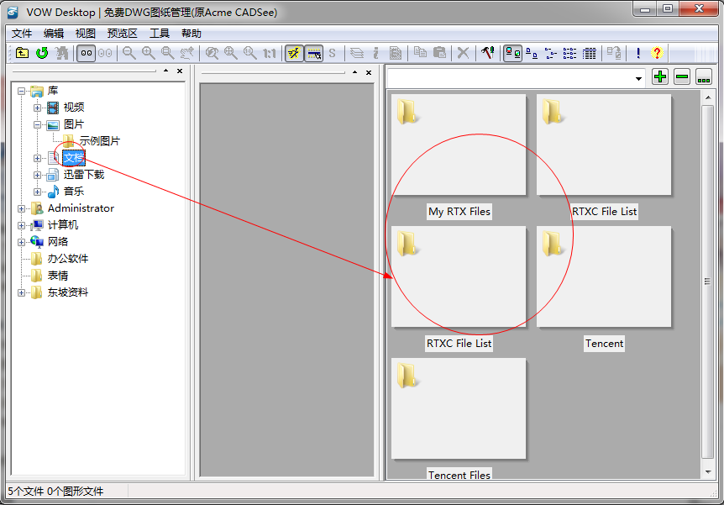Click the green minus remove button
724x505 pixels.
click(x=682, y=76)
